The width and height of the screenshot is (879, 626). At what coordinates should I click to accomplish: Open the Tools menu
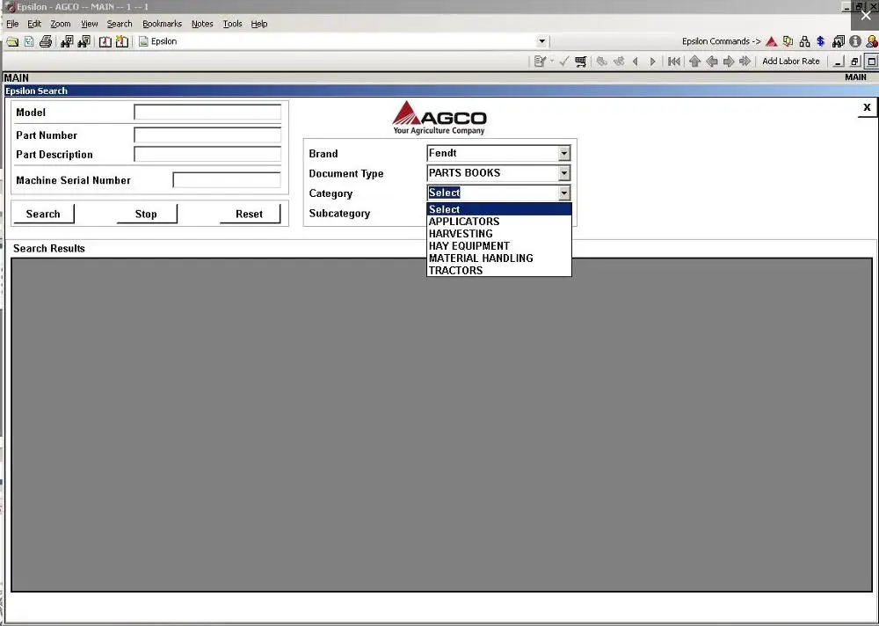232,24
